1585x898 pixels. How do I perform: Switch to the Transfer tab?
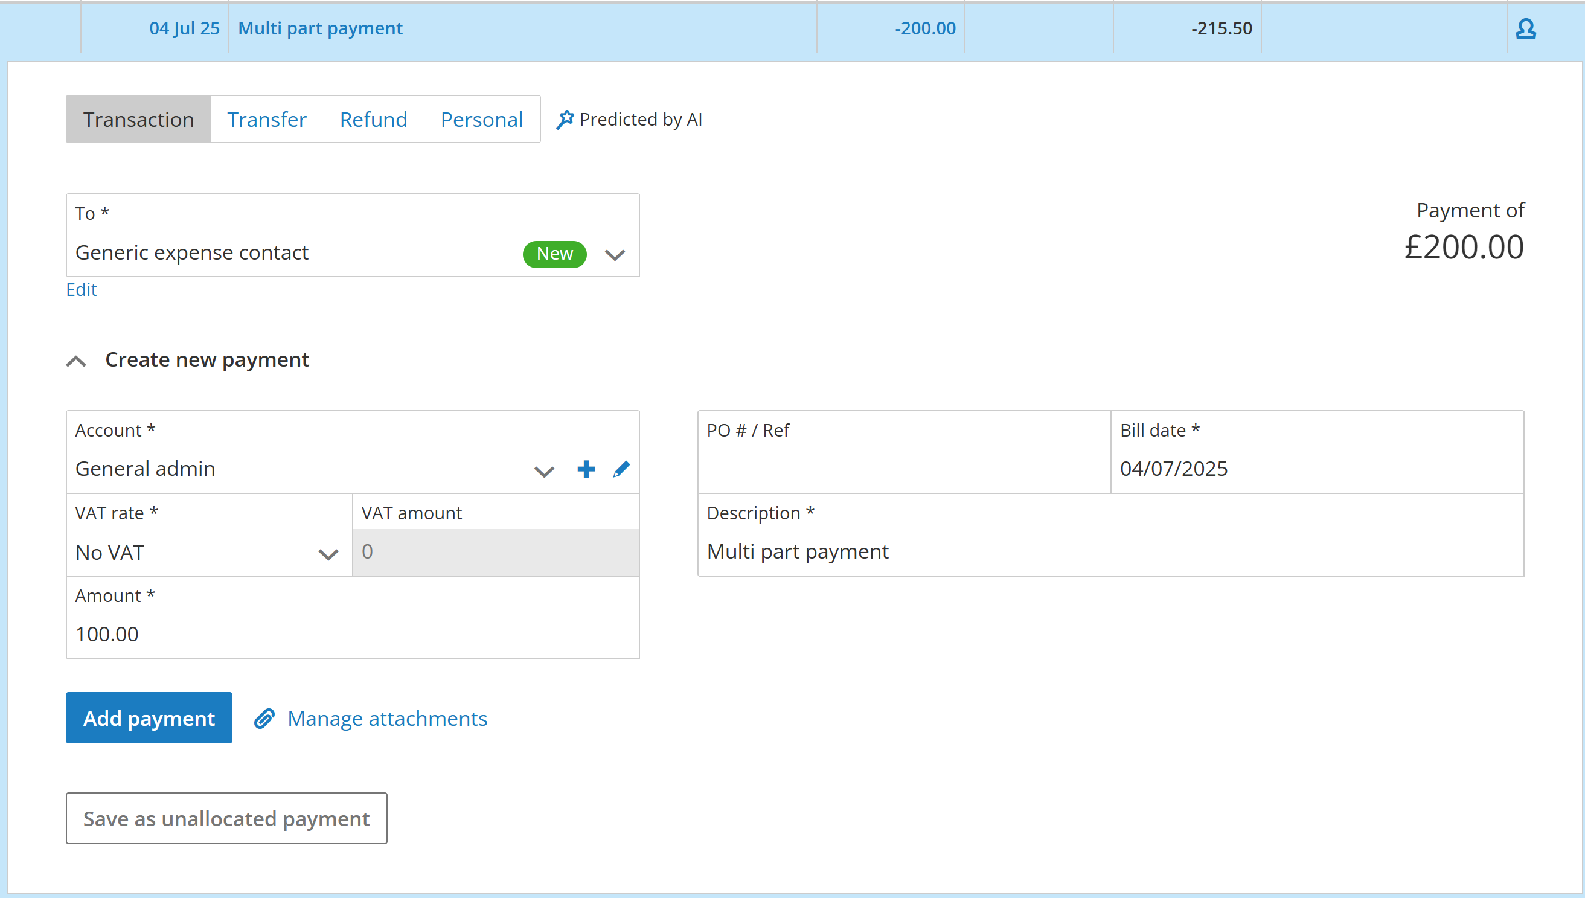[266, 120]
